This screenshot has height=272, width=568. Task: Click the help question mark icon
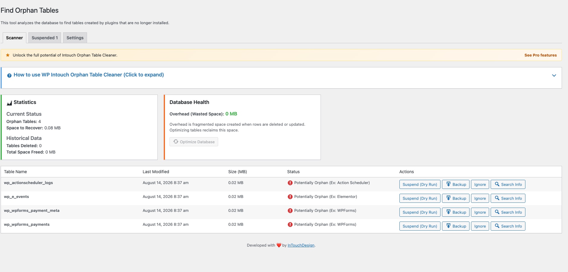pos(9,75)
